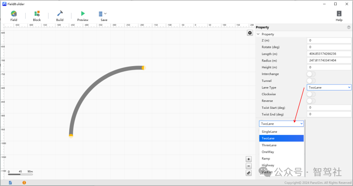This screenshot has height=186, width=353.
Task: Open the Help icon
Action: click(339, 14)
